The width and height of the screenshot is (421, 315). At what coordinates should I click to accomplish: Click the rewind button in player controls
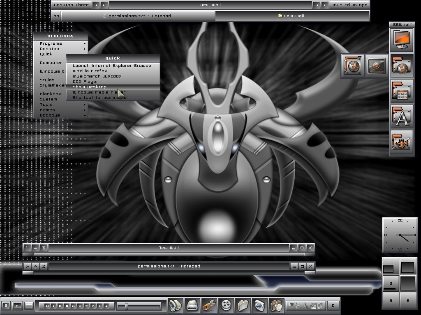47,306
